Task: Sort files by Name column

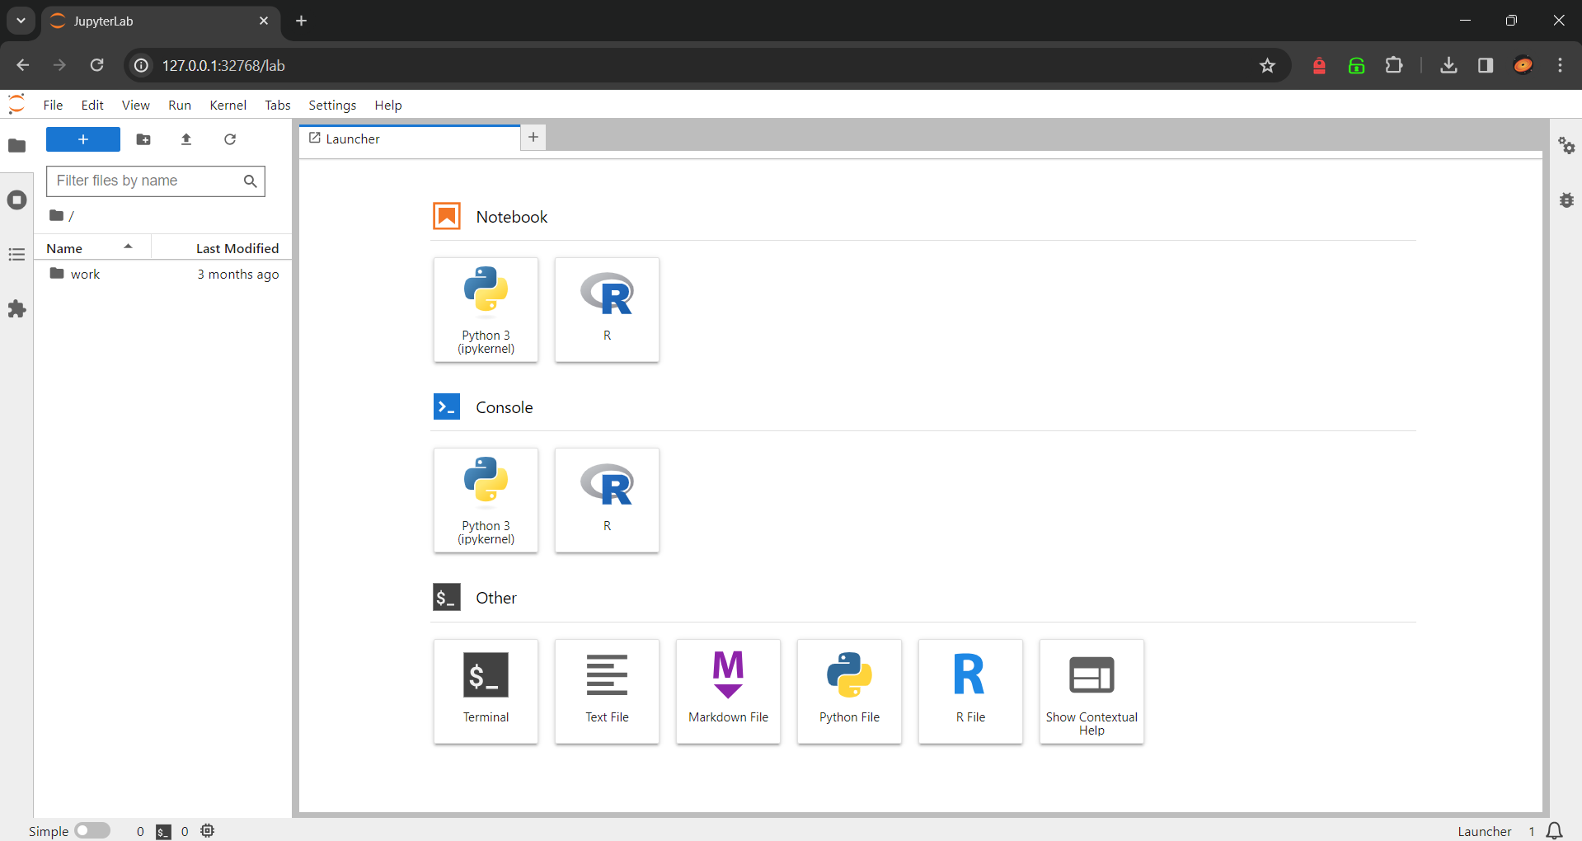Action: [x=92, y=248]
